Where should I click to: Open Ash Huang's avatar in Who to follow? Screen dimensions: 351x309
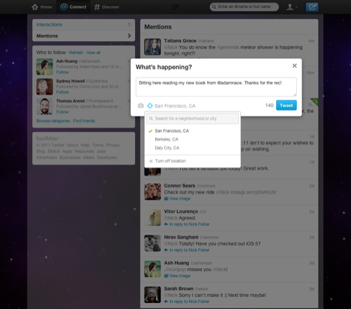pyautogui.click(x=45, y=67)
